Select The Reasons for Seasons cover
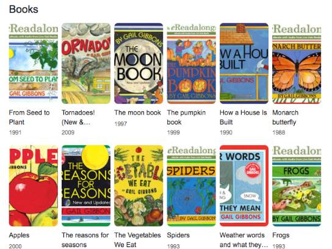 click(x=86, y=186)
